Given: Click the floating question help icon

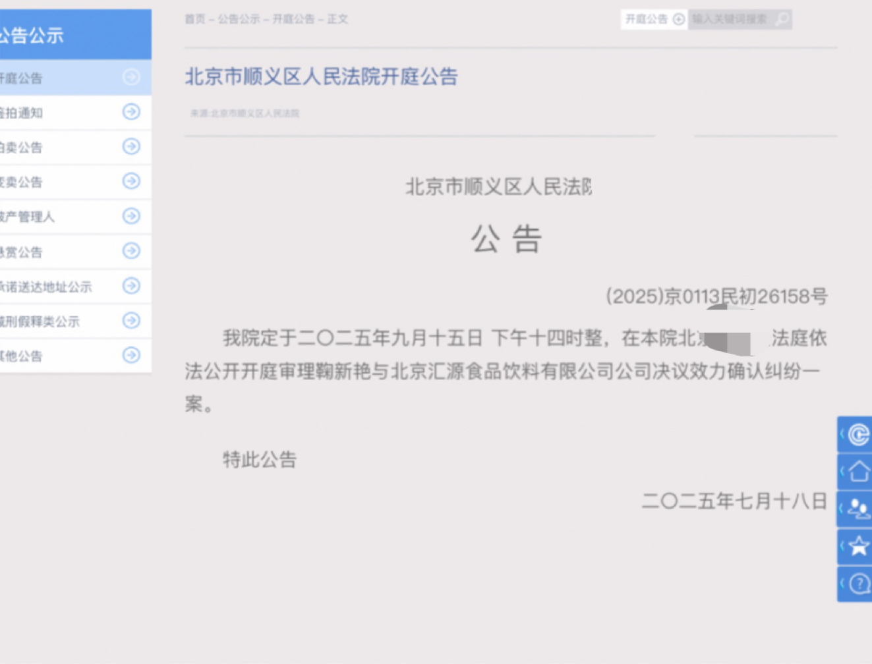Looking at the screenshot, I should pos(856,584).
